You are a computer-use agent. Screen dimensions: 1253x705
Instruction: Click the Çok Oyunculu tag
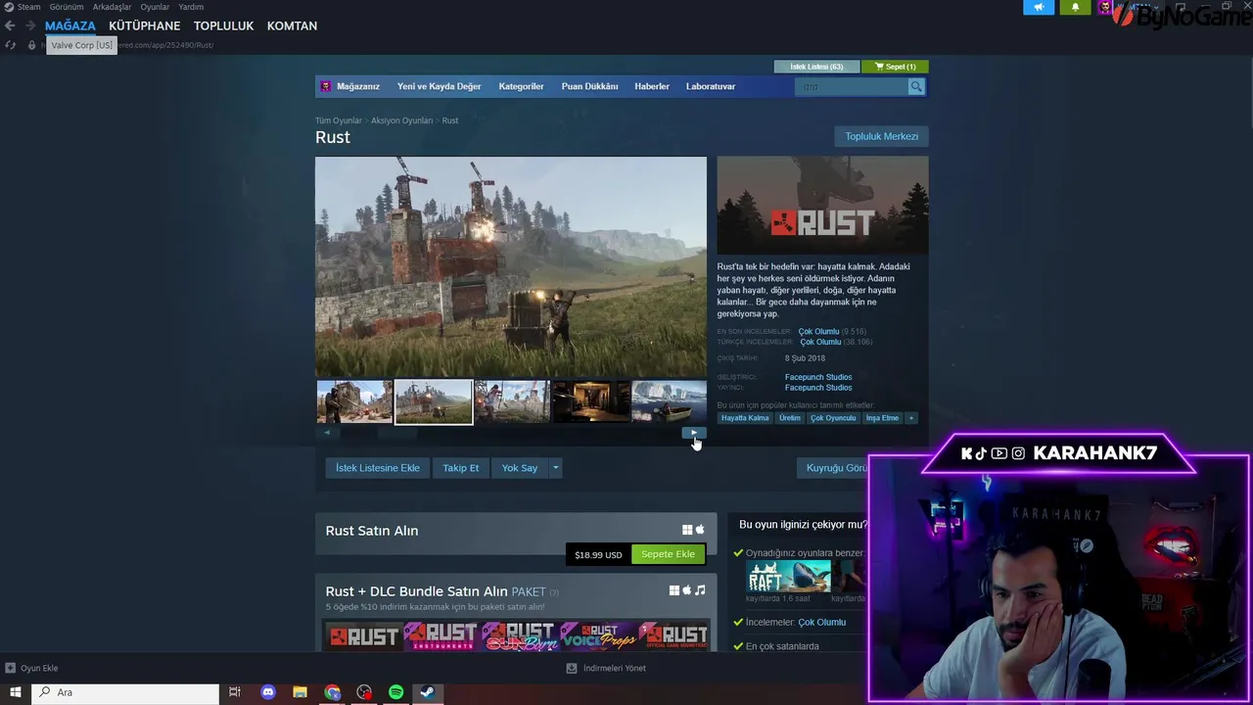coord(833,418)
